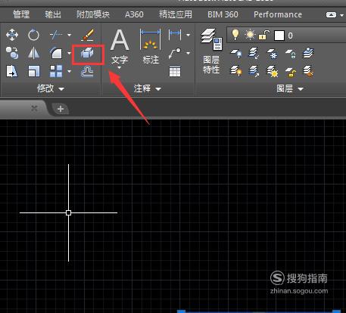Click layer 0 white color swatch
The width and height of the screenshot is (346, 313).
[x=279, y=36]
